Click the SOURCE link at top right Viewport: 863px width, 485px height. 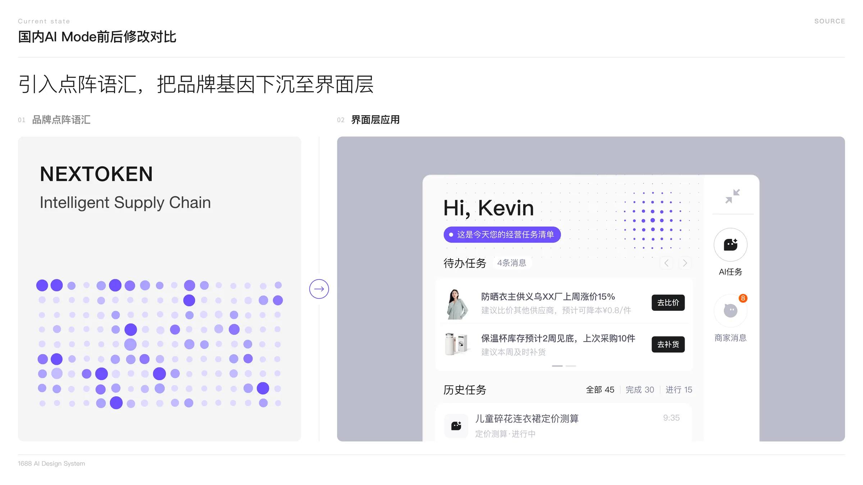coord(830,21)
